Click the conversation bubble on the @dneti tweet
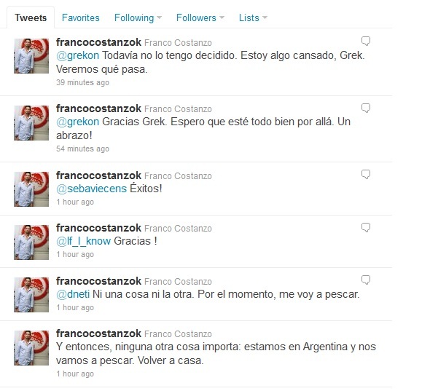This screenshot has width=430, height=391. 366,280
